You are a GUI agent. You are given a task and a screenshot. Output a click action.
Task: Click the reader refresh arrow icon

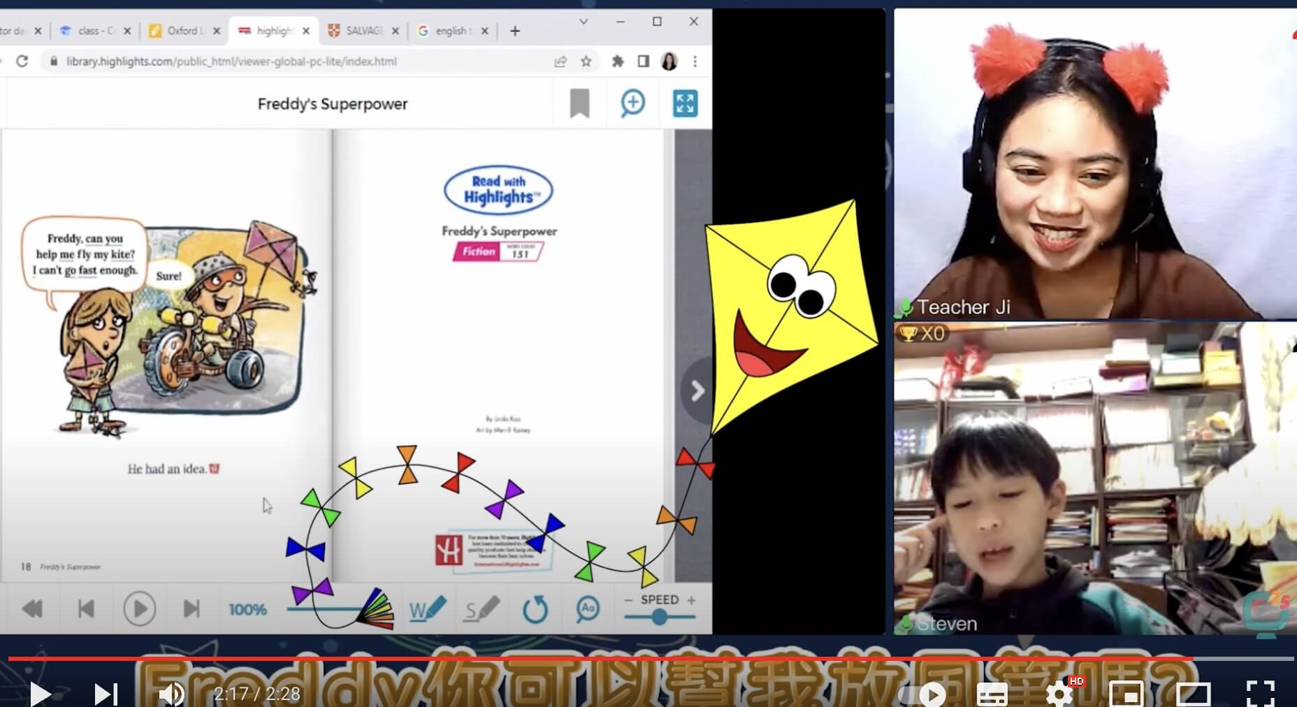coord(535,609)
